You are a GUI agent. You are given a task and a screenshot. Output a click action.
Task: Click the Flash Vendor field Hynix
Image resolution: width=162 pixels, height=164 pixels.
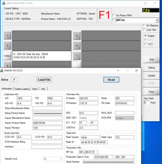pos(90,137)
